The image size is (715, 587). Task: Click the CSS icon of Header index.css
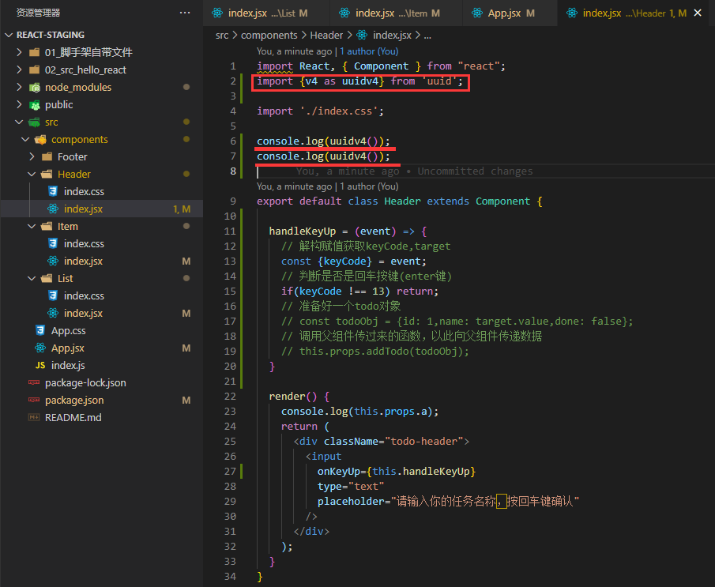[x=53, y=191]
